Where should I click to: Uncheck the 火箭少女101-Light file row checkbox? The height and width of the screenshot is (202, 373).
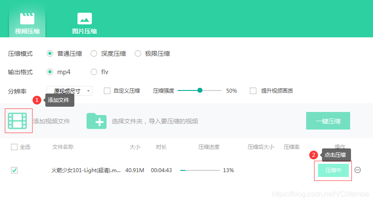coord(14,170)
